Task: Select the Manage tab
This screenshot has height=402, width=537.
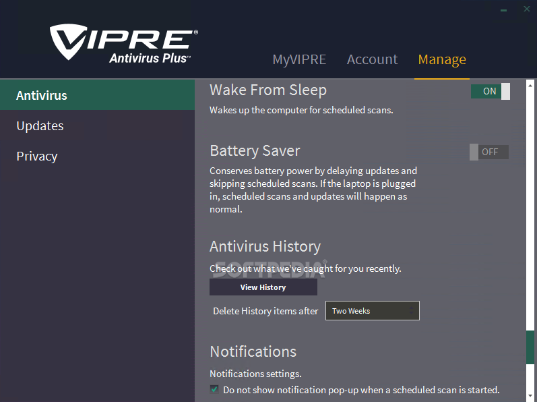Action: tap(442, 59)
